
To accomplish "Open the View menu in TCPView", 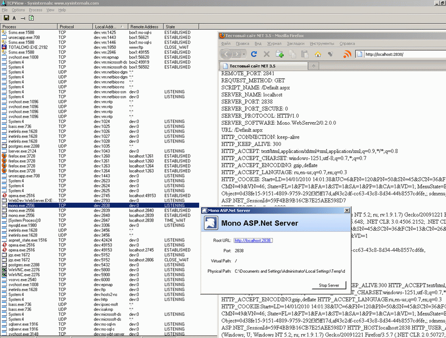I will tap(51, 10).
